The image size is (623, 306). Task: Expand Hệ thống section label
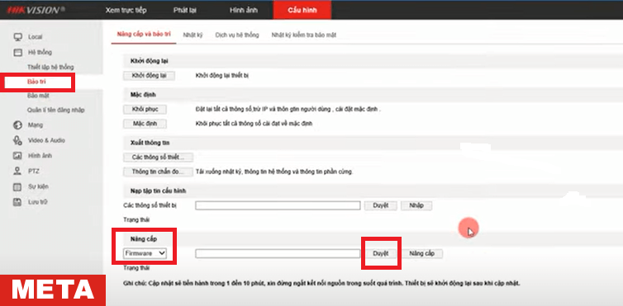pos(40,52)
